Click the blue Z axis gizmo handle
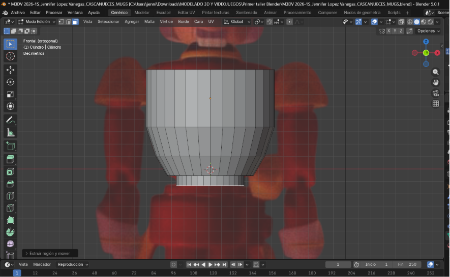The height and width of the screenshot is (277, 450). pos(426,42)
